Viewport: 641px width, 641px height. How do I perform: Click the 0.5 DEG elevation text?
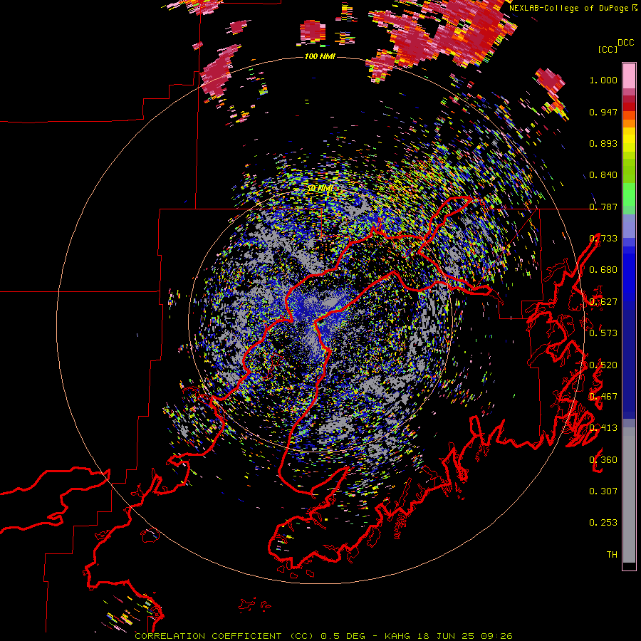point(343,636)
